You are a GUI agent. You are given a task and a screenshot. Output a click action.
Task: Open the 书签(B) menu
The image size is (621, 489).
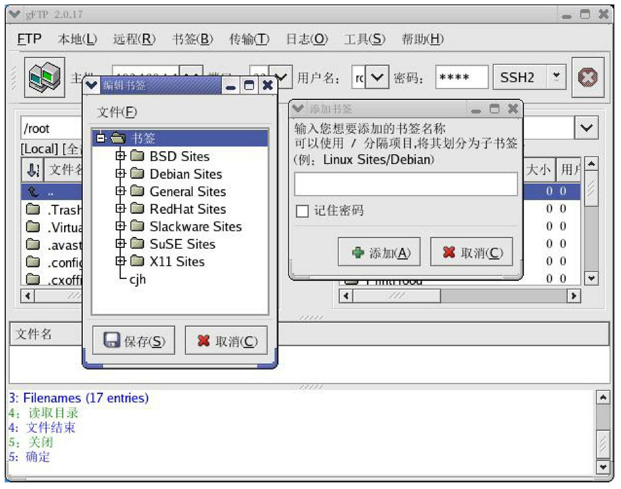[193, 39]
